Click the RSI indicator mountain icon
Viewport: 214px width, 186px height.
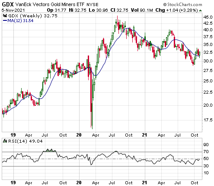5,141
